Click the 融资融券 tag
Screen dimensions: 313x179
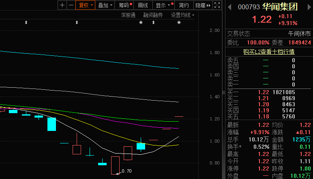pyautogui.click(x=153, y=15)
